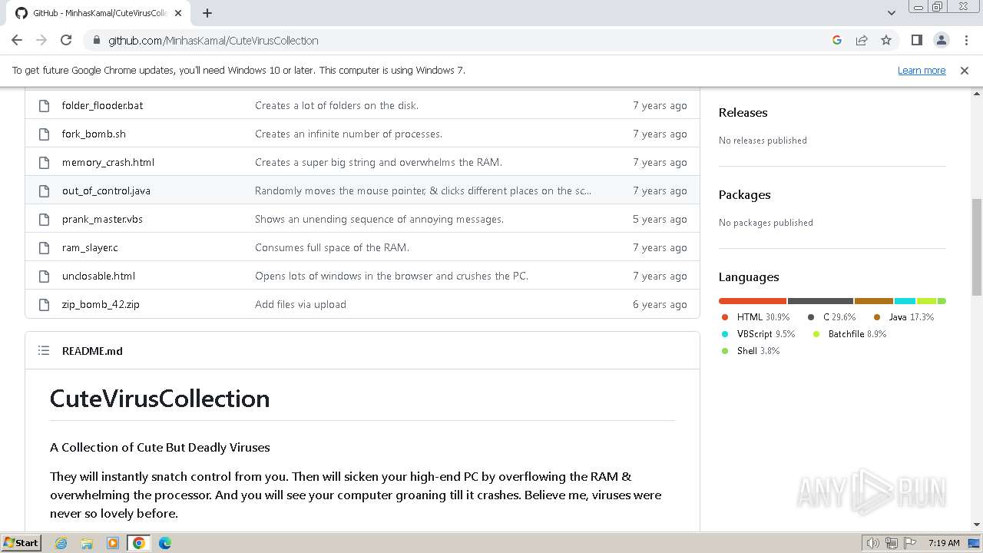Open ram_slayer.c file
Screen dimensions: 983x553
click(90, 247)
